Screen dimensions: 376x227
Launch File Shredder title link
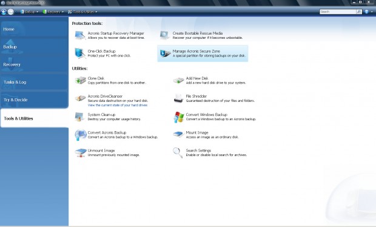click(x=196, y=96)
